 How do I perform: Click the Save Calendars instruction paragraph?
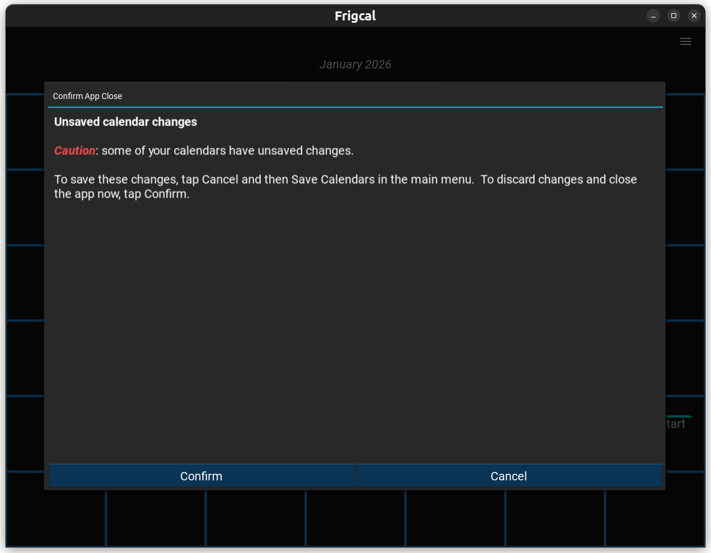[345, 187]
